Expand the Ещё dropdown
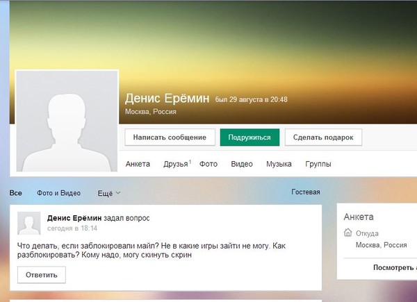The width and height of the screenshot is (417, 302). [109, 194]
